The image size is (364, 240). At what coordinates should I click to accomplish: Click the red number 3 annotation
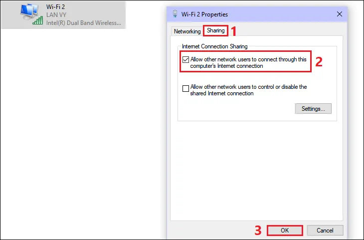click(258, 231)
